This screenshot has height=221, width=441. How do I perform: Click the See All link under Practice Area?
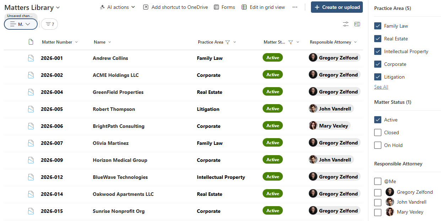click(x=381, y=86)
